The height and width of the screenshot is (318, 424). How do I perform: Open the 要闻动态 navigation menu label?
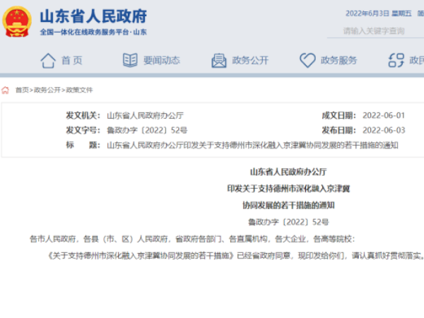coord(161,61)
